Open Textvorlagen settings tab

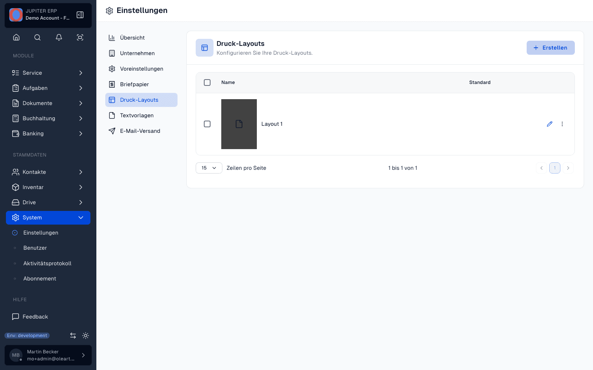click(141, 115)
